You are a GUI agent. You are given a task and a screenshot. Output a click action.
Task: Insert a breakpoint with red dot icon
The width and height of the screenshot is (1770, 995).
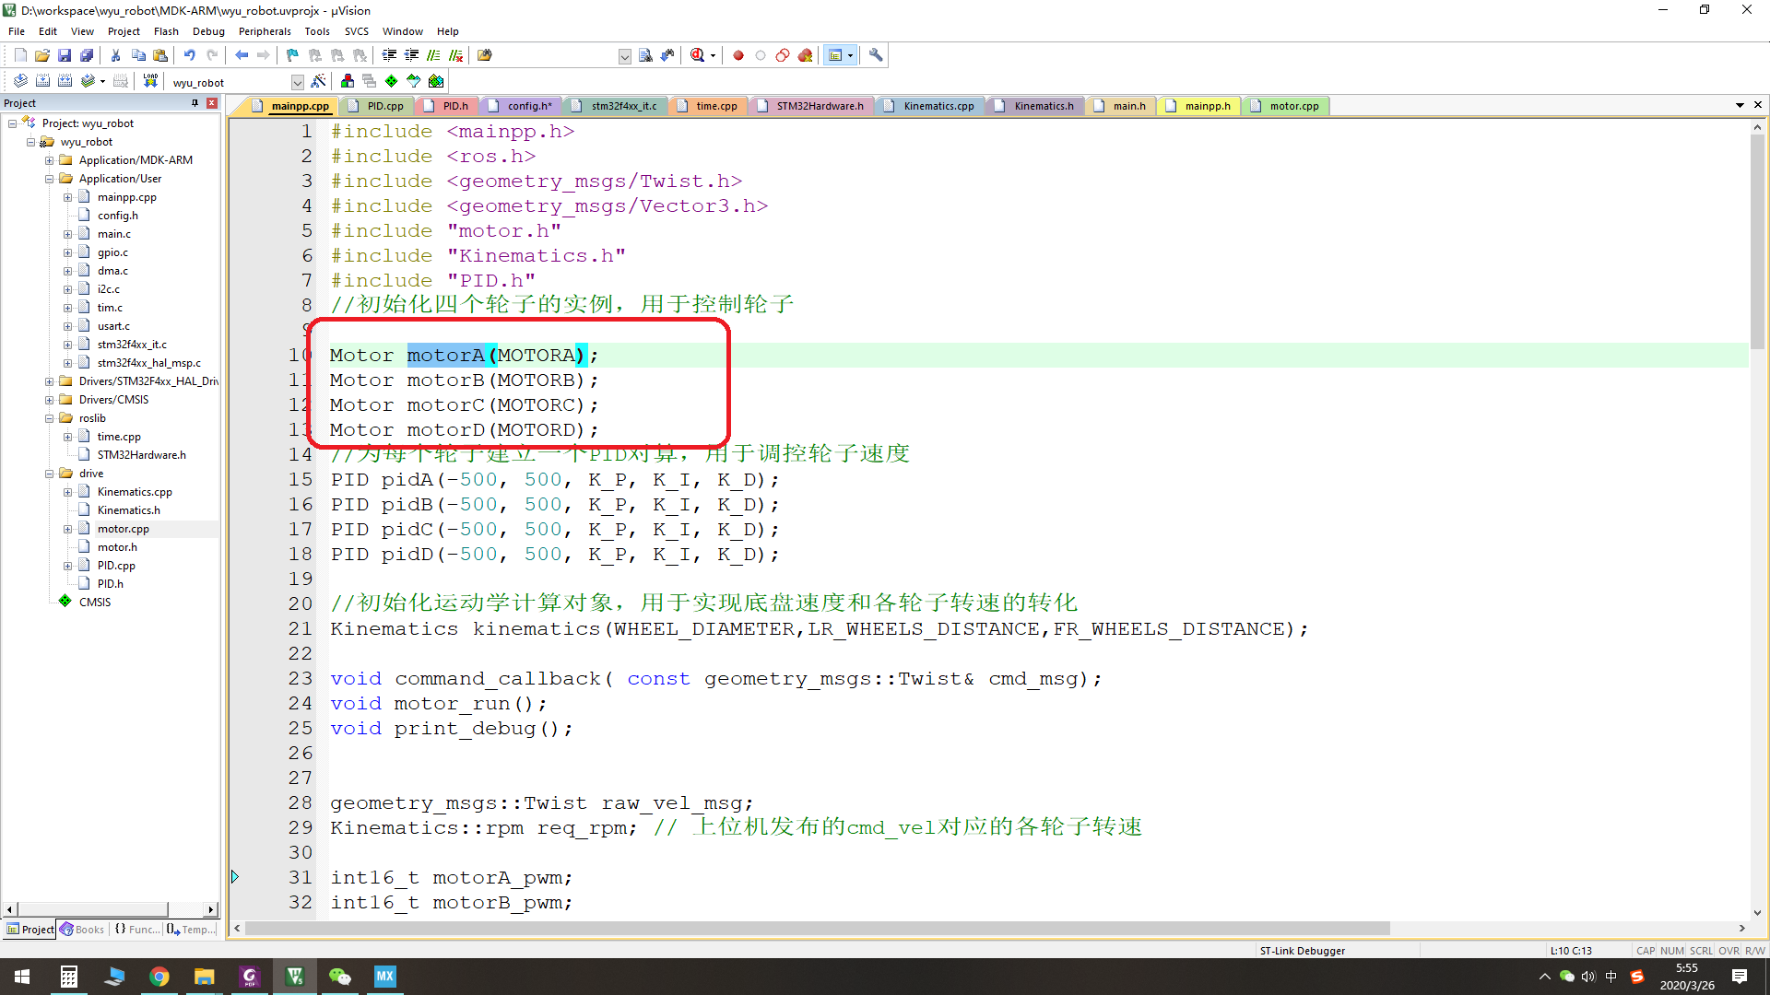coord(738,55)
